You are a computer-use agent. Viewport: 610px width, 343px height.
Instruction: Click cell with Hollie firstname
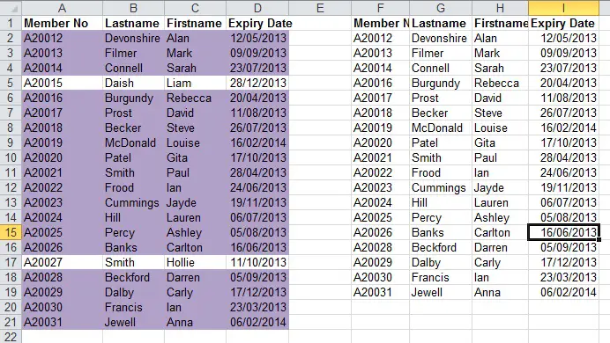(195, 262)
